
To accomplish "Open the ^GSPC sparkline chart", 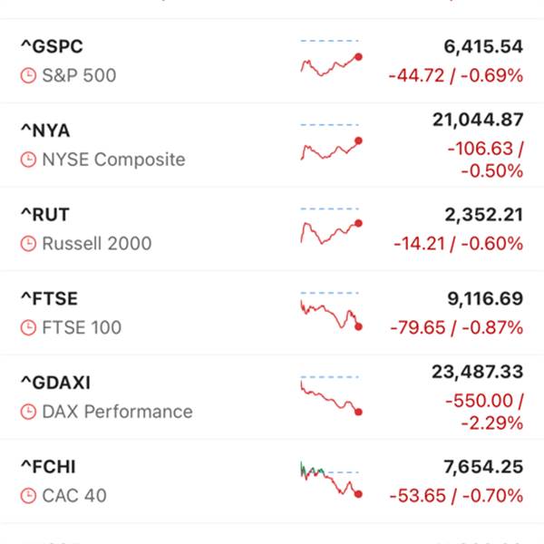I will tap(331, 58).
